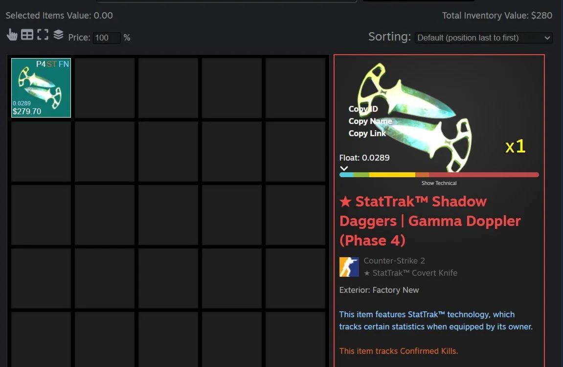Open the StatTrak Shadow Daggers item name link

pyautogui.click(x=430, y=221)
